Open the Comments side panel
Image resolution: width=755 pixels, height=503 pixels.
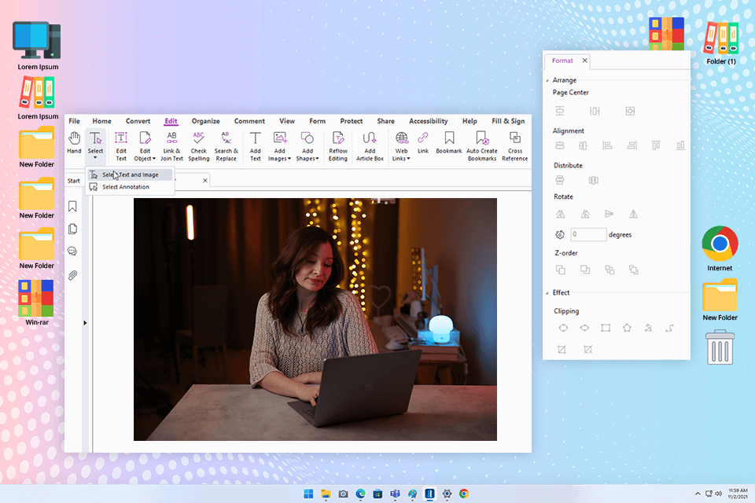tap(72, 251)
